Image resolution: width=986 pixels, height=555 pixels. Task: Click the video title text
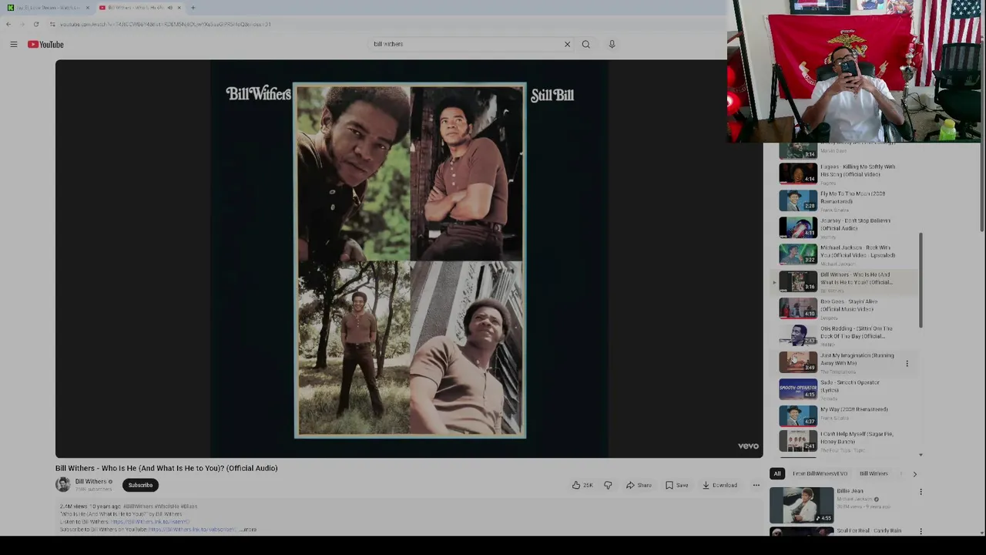click(x=166, y=468)
